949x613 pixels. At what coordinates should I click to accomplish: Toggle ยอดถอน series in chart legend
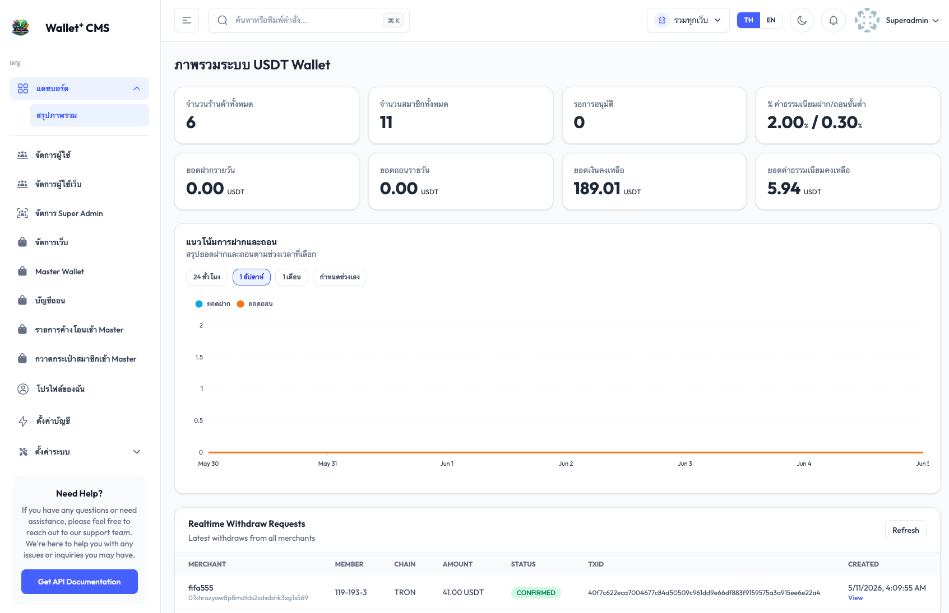[254, 304]
